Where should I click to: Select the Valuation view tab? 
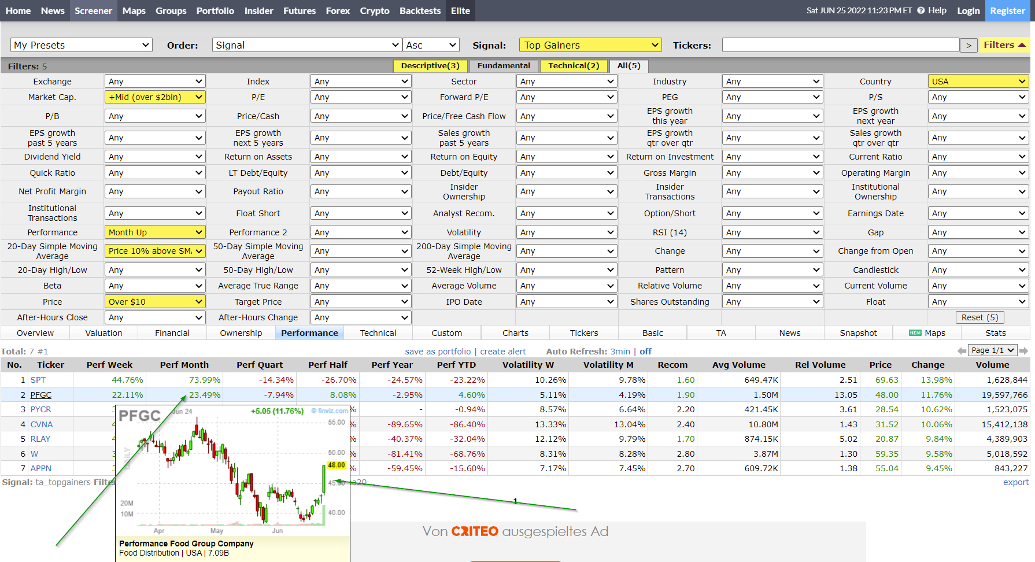pyautogui.click(x=104, y=333)
